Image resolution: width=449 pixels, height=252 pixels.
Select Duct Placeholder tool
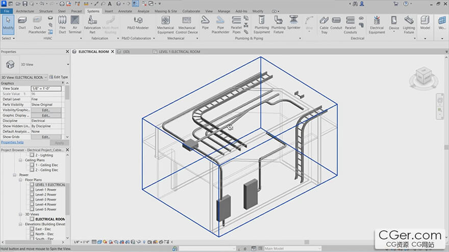tap(37, 25)
